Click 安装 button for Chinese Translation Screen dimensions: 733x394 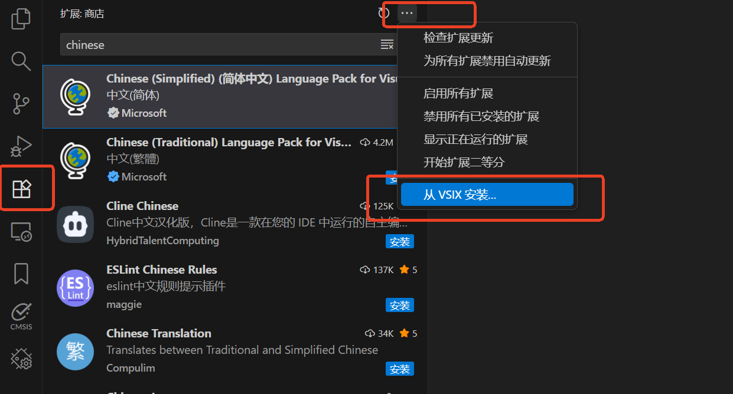tap(400, 369)
